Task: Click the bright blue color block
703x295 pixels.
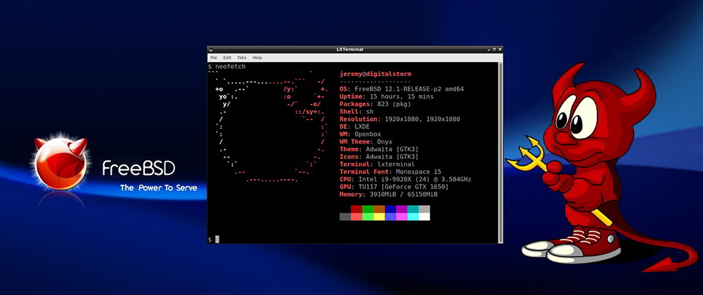Action: tap(390, 216)
